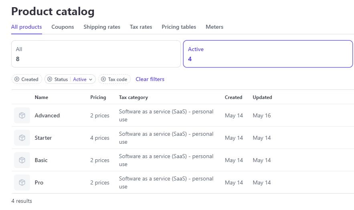Click the Advanced product box icon
The image size is (354, 210).
(x=22, y=115)
